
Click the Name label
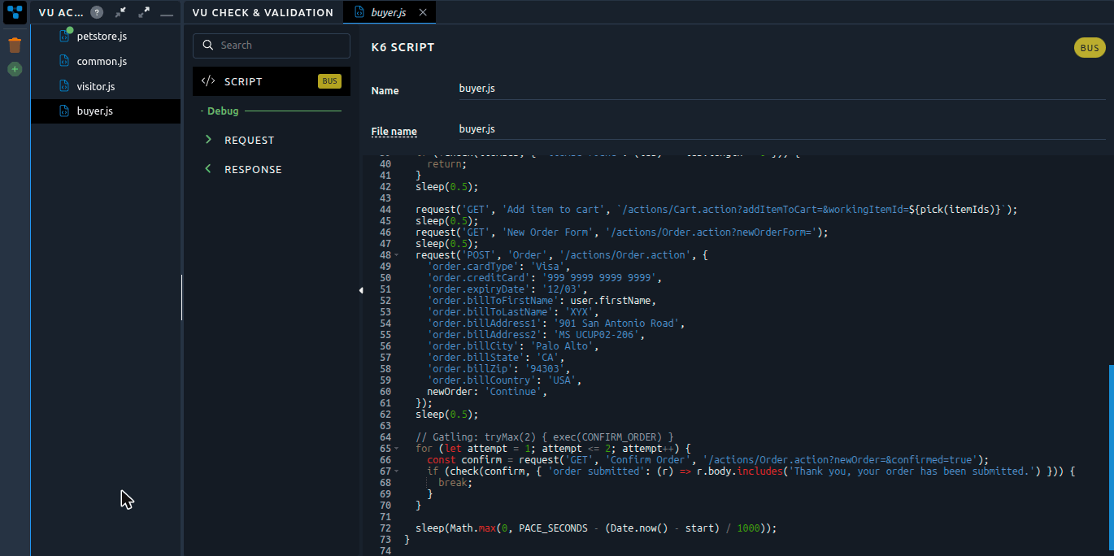coord(385,91)
